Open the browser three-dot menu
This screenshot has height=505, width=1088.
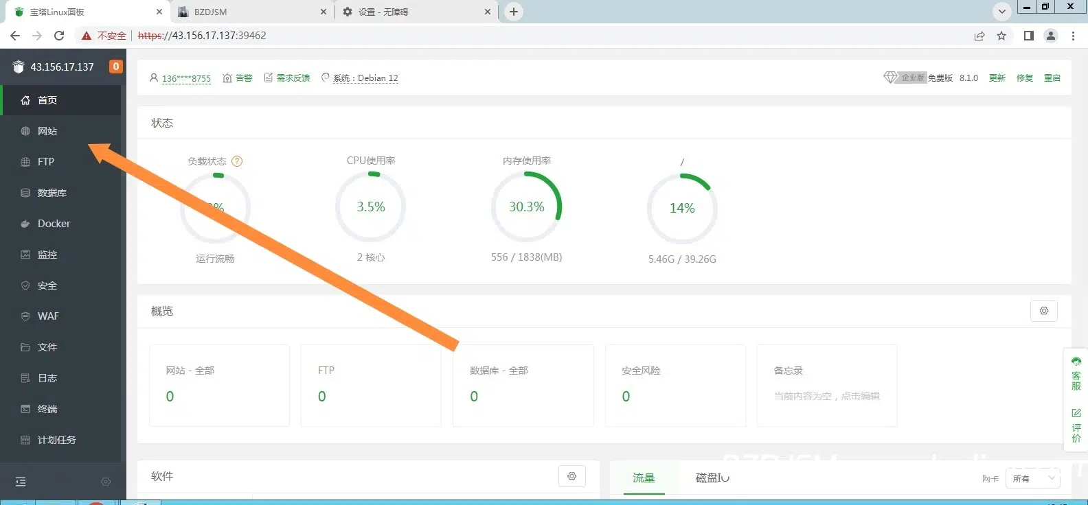1073,36
